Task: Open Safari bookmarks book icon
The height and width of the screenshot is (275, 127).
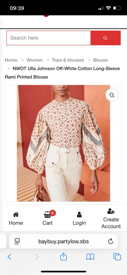Action: pos(90,257)
